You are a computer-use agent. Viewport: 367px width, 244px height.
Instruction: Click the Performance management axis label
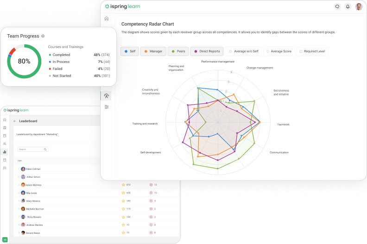click(x=218, y=62)
